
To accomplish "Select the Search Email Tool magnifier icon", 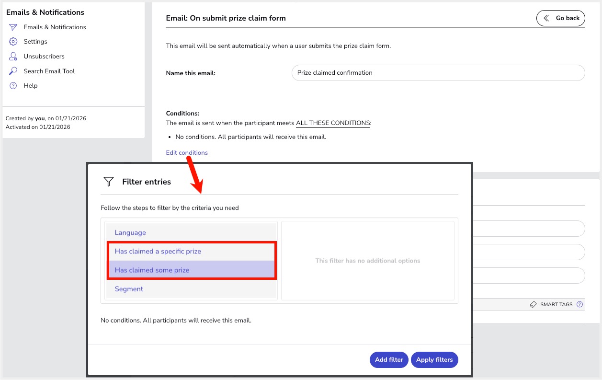I will click(13, 71).
